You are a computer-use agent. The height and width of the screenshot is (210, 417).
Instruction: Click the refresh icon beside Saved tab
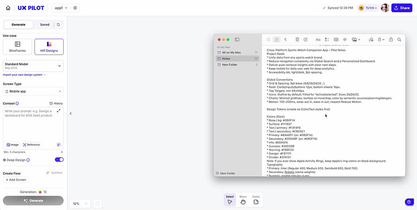[x=58, y=25]
